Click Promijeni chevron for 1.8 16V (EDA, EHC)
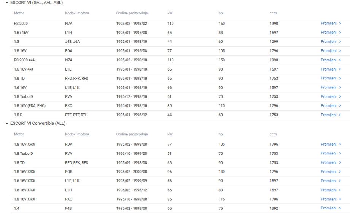 pyautogui.click(x=339, y=105)
